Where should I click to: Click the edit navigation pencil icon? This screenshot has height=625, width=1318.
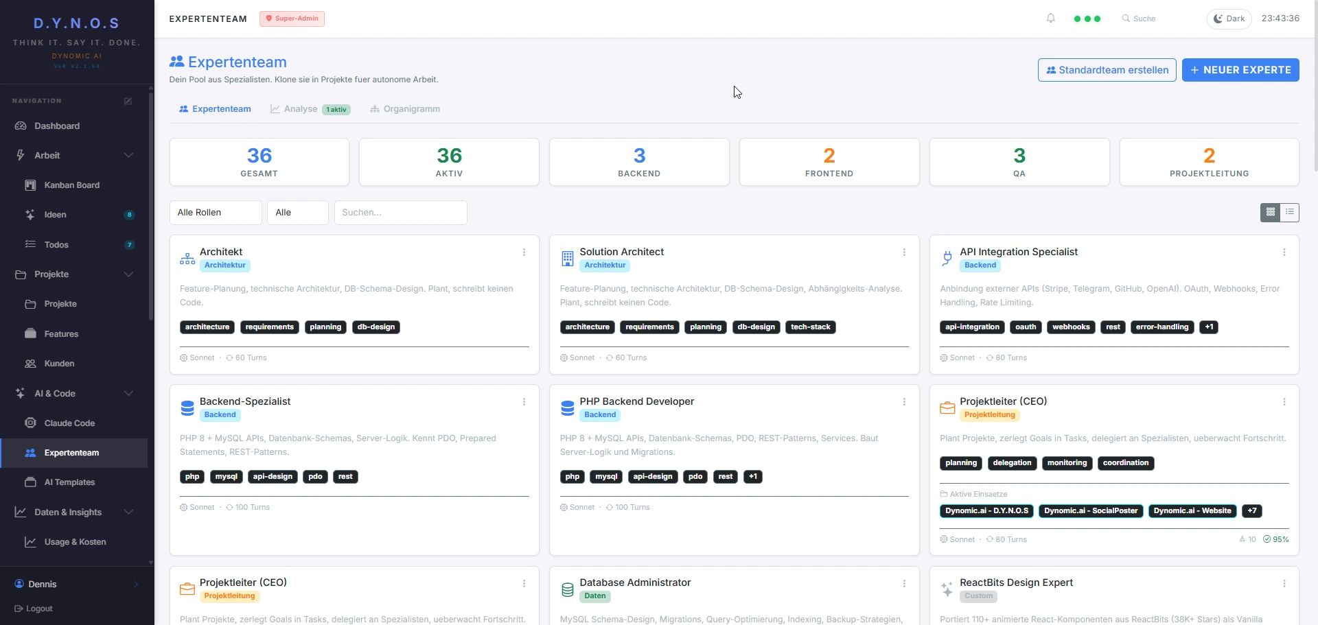click(x=128, y=101)
